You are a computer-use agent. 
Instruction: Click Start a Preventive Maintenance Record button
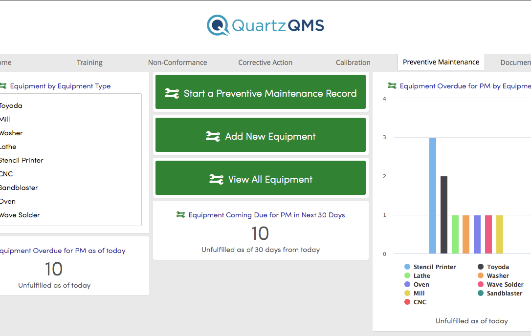pos(261,92)
